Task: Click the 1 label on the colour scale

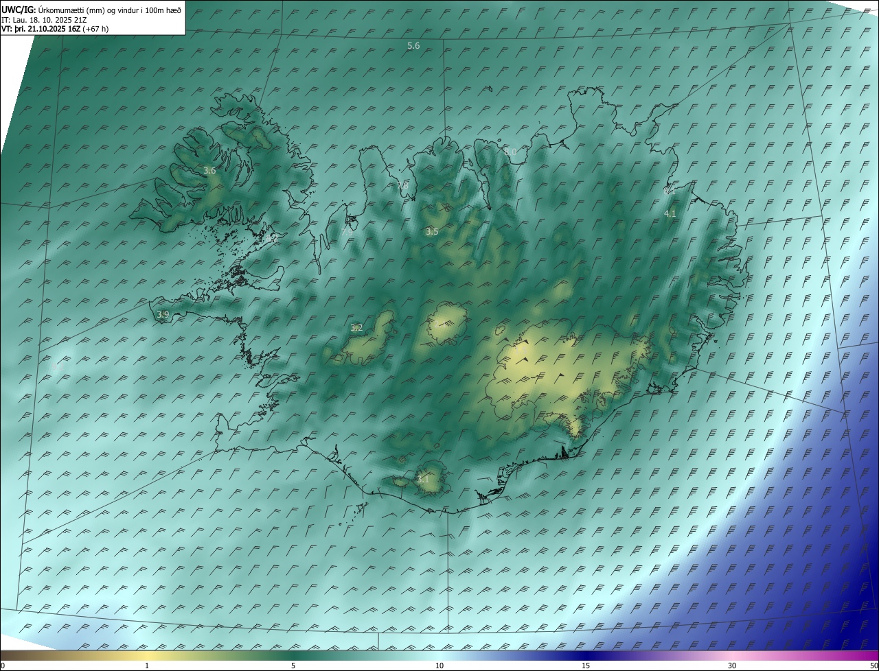Action: pyautogui.click(x=147, y=666)
